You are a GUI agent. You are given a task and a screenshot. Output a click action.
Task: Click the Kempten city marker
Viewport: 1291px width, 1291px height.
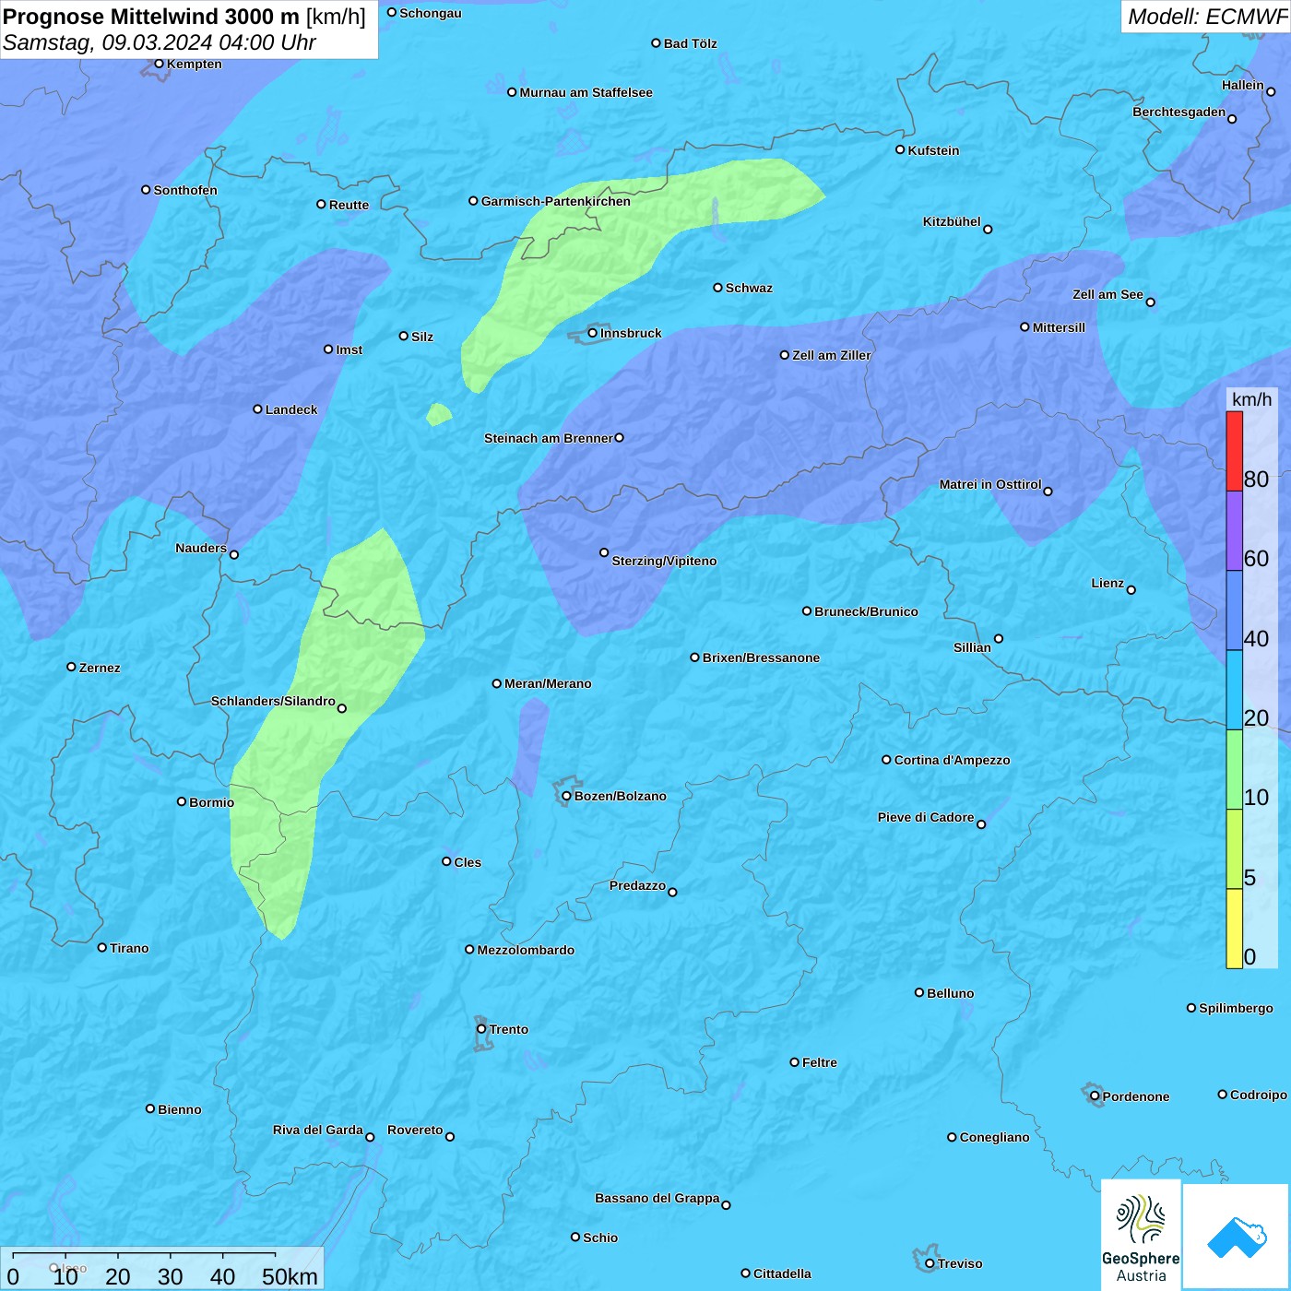(159, 64)
